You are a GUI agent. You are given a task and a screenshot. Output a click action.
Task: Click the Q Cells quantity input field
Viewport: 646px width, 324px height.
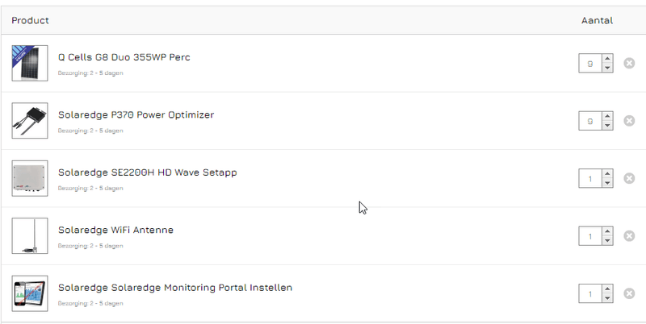(589, 63)
